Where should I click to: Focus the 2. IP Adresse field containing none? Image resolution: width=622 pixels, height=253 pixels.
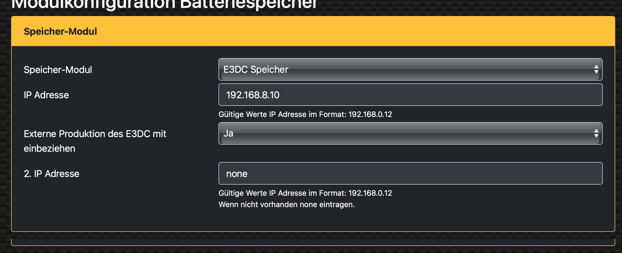(410, 173)
